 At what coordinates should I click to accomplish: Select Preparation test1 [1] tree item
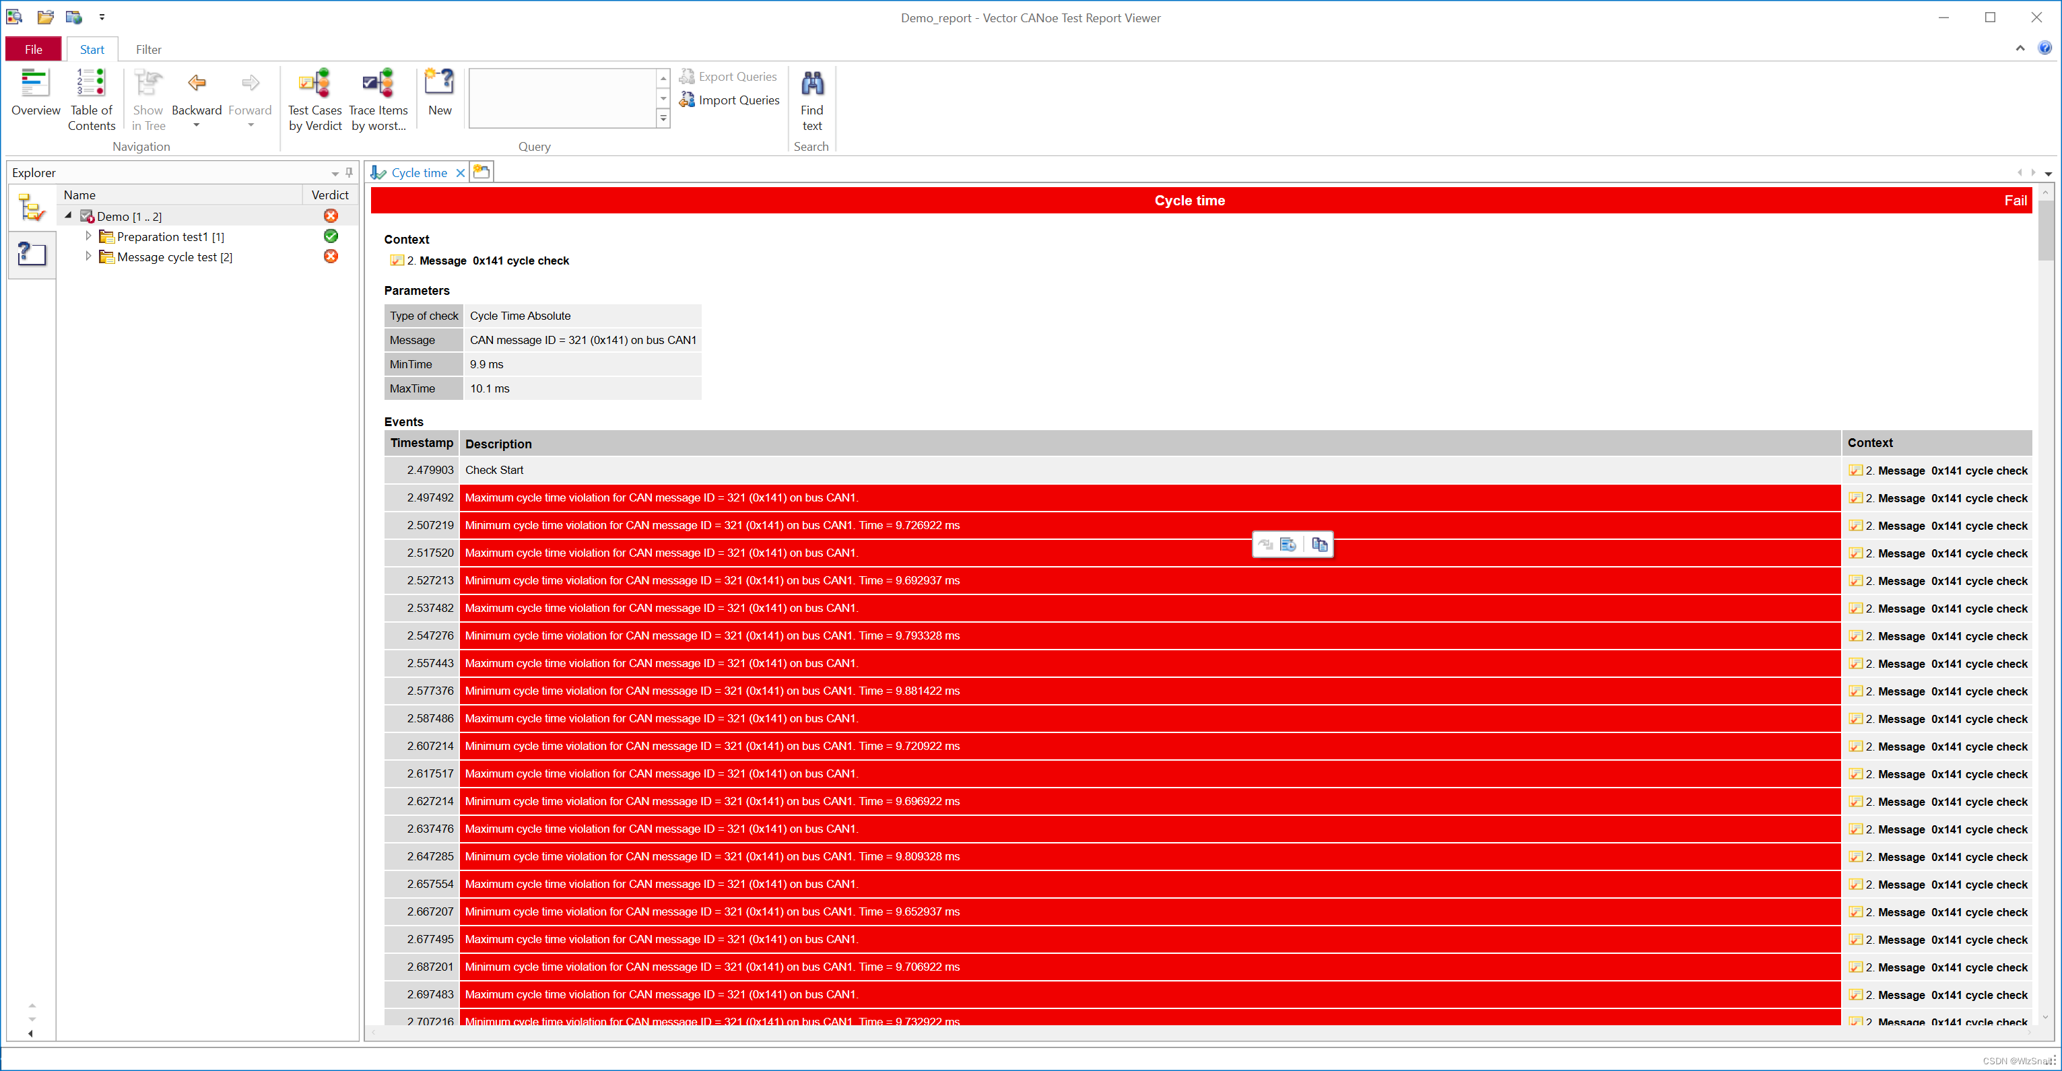(170, 237)
